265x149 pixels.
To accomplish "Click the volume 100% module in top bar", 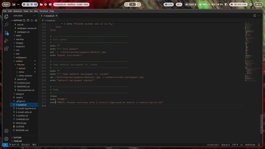I will click(x=191, y=5).
